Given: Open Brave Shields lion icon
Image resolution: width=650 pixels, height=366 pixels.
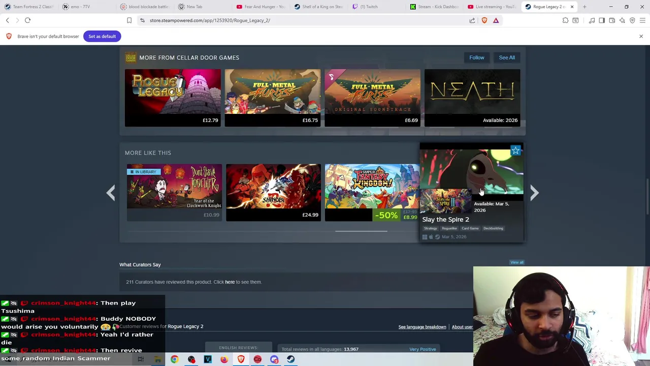Looking at the screenshot, I should coord(484,20).
